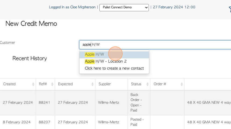
Task: Sort table by Ref# column arrows
Action: [52, 84]
